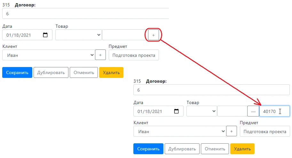
Task: Add new client with plus in lower form
Action: tap(232, 131)
